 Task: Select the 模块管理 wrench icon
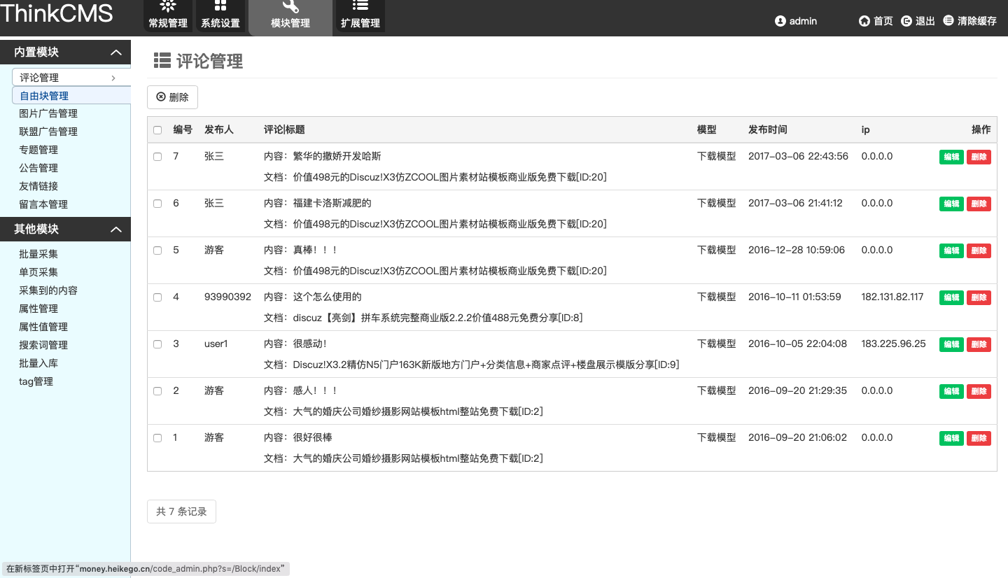[x=290, y=7]
